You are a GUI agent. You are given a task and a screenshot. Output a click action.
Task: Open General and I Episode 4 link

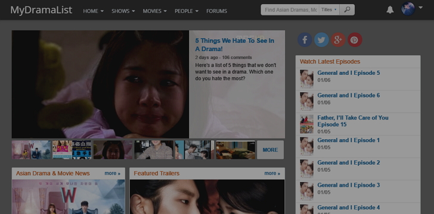(x=349, y=207)
